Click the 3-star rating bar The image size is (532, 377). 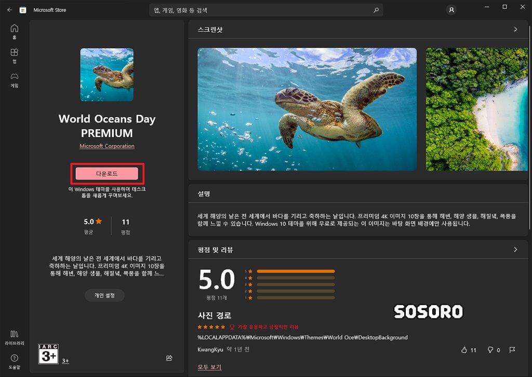point(296,285)
